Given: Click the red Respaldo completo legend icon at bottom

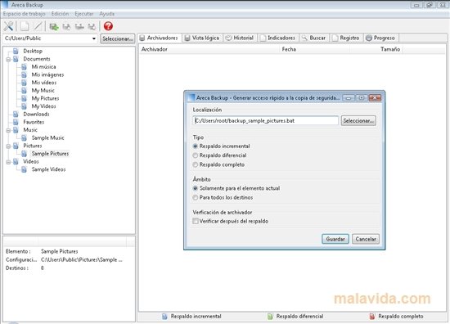Looking at the screenshot, I should 372,317.
